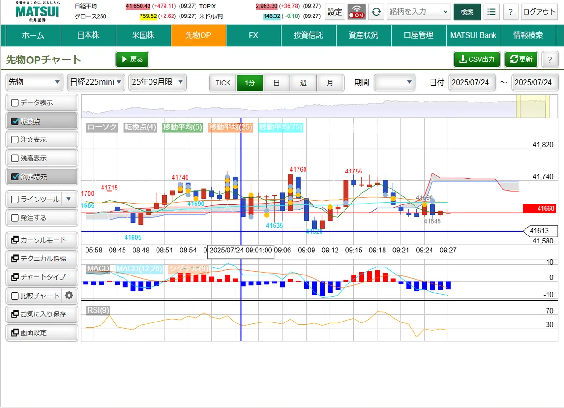Open the 先物 product type dropdown
The image size is (564, 408).
tap(34, 82)
